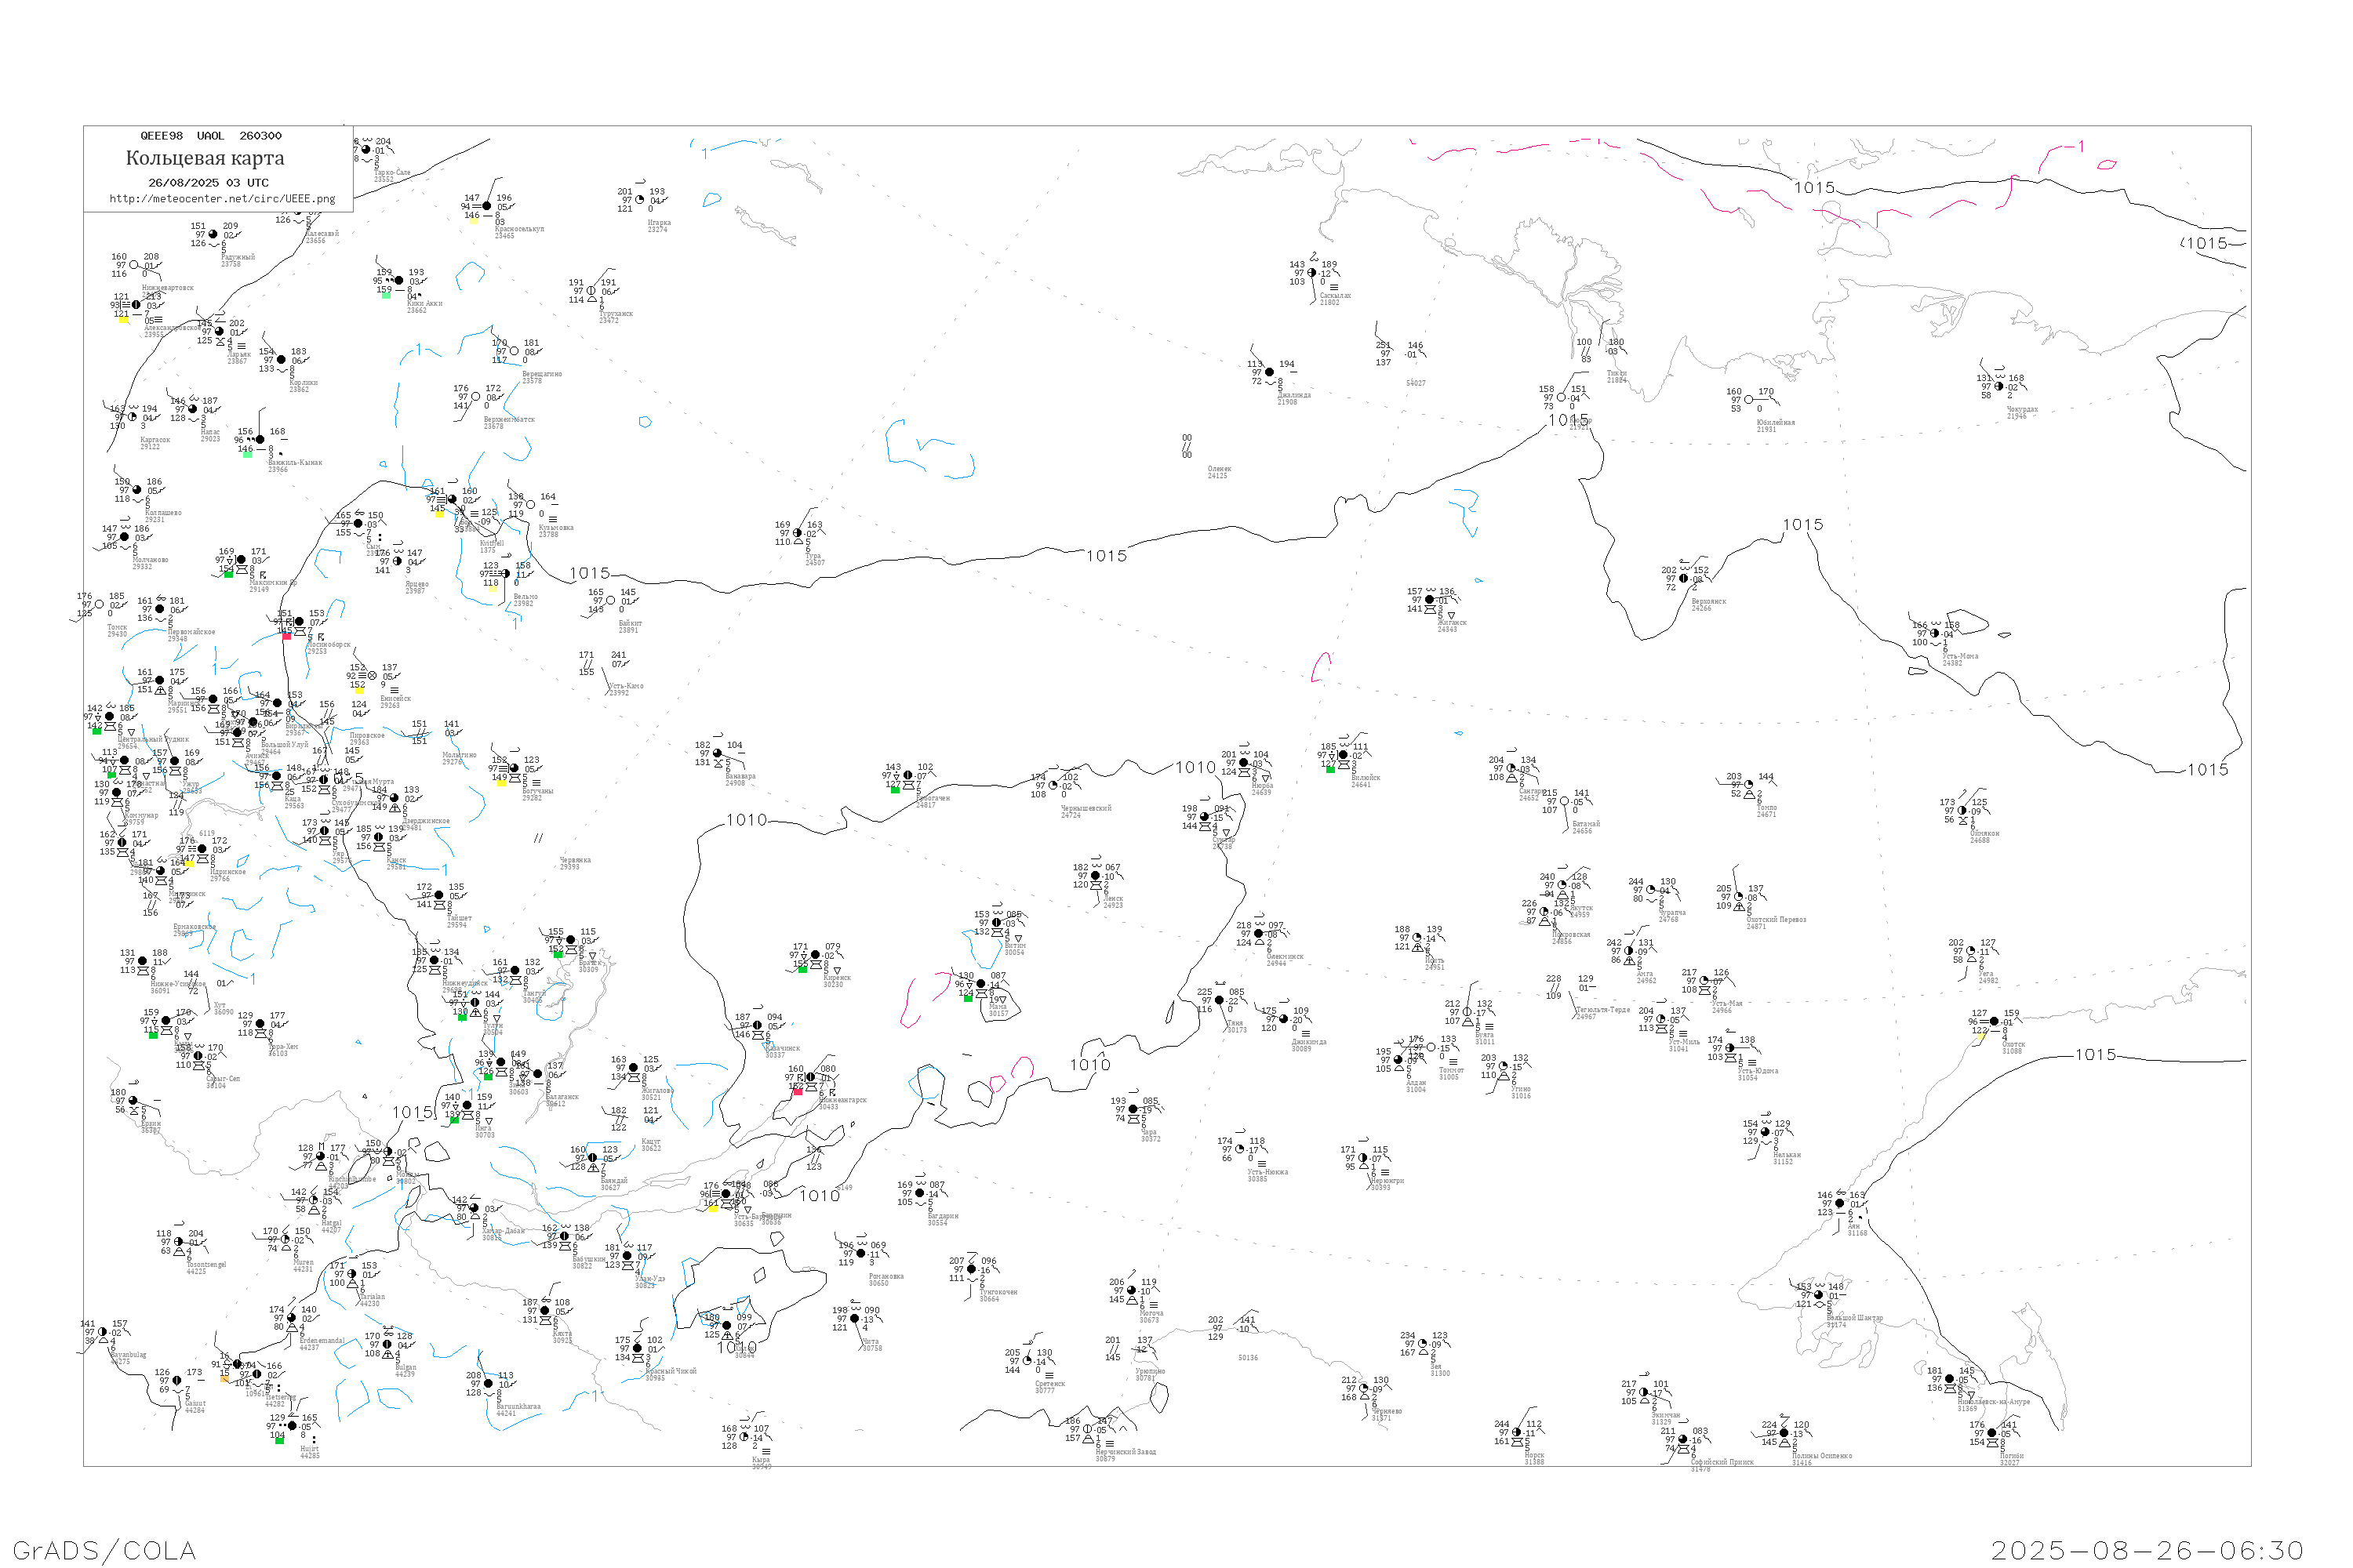Click the empty station circle at Нижневартовск

[134, 265]
